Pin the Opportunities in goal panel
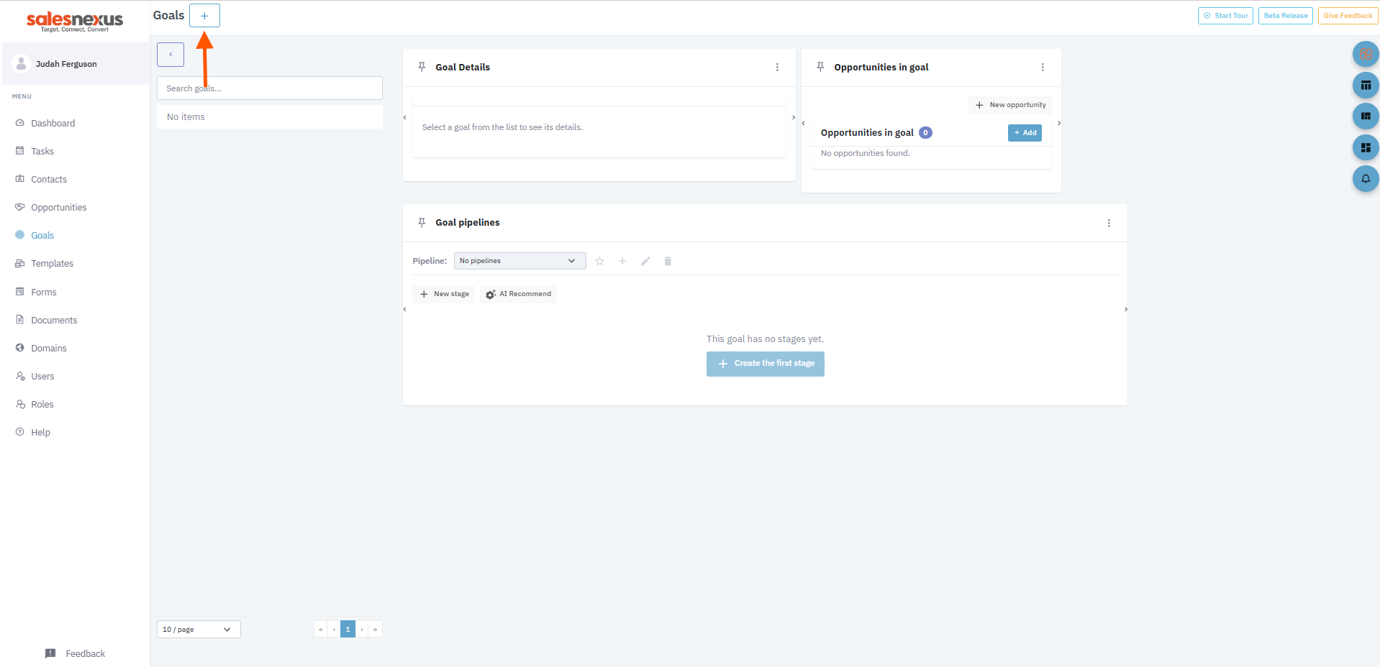This screenshot has width=1380, height=667. 820,67
